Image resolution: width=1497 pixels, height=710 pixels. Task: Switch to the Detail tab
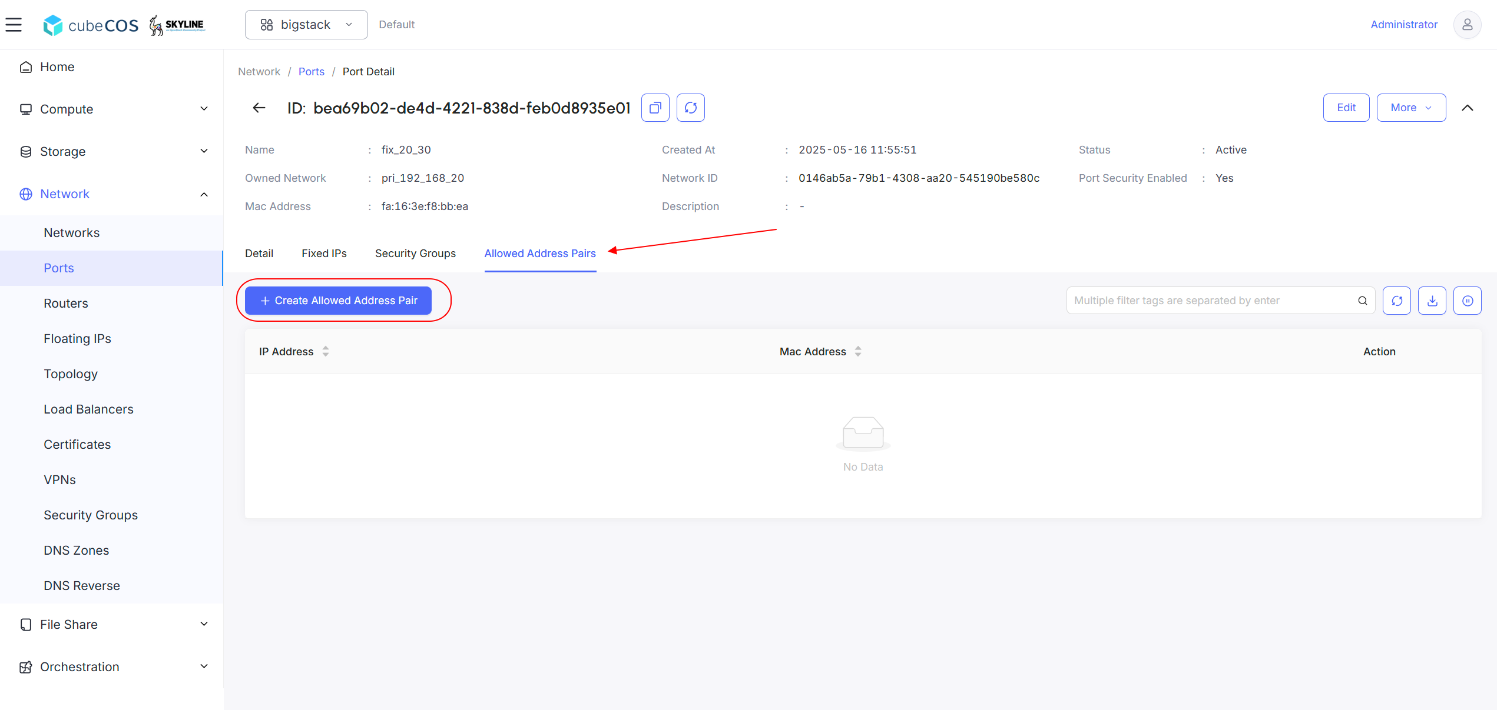click(259, 254)
